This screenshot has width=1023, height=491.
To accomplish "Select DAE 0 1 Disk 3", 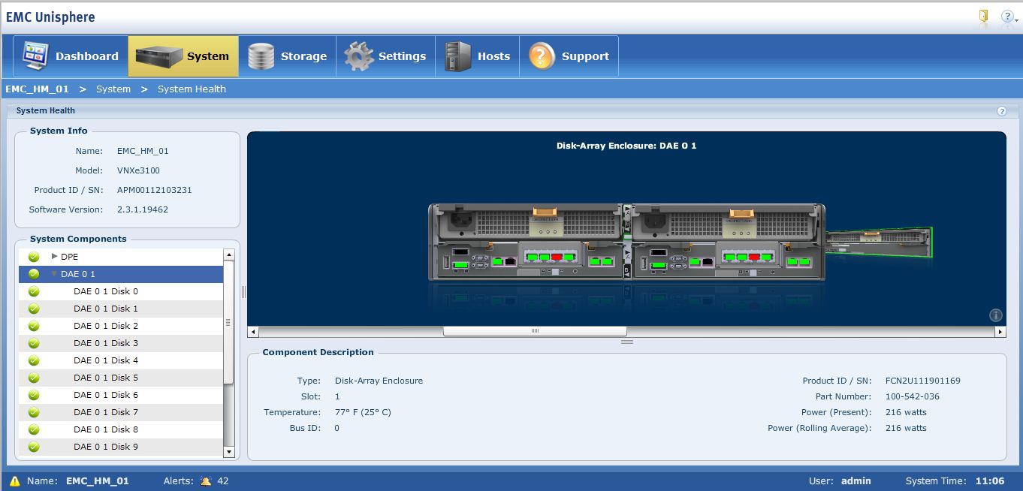I will click(x=106, y=343).
